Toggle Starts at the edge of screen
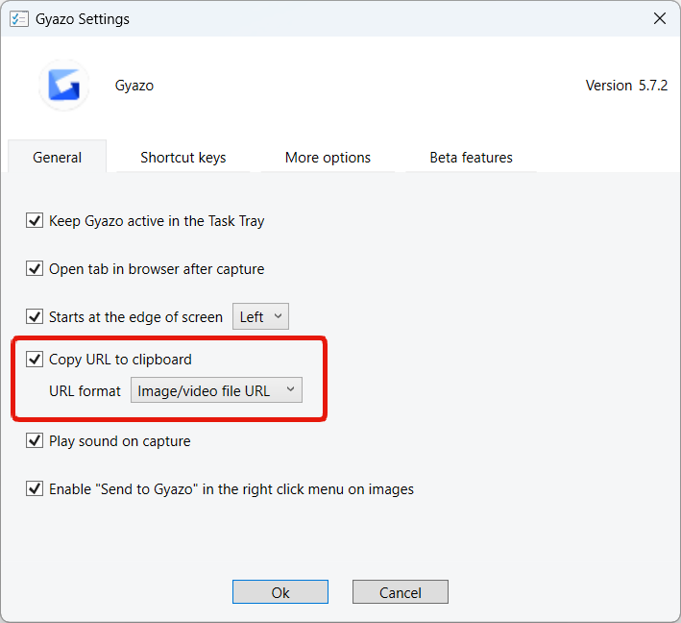Screen dimensions: 681x623 pos(35,316)
